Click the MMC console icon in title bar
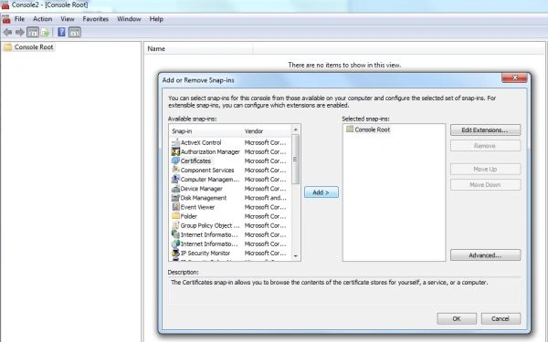Screen dimensions: 548x342 (5, 5)
